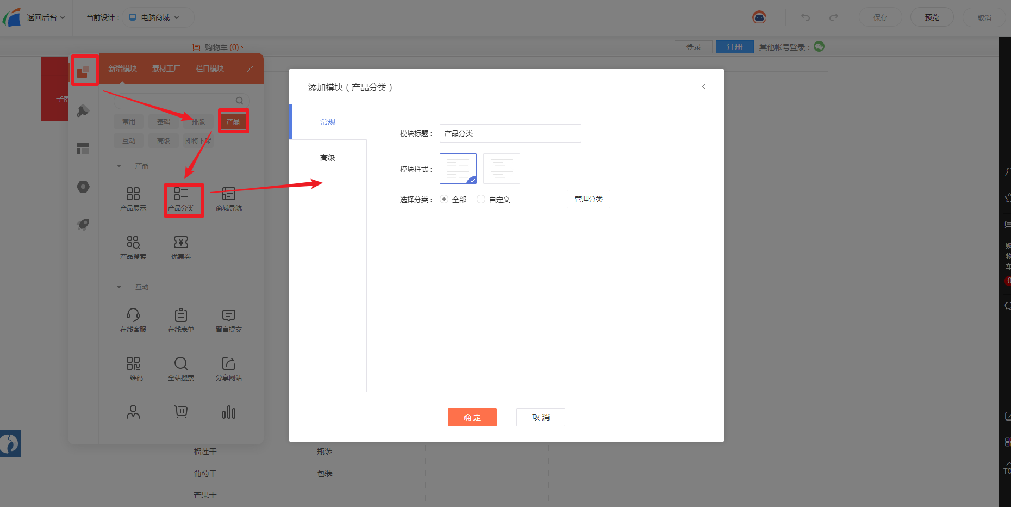This screenshot has height=507, width=1011.
Task: Switch to the 高级 tab in dialog
Action: [x=328, y=158]
